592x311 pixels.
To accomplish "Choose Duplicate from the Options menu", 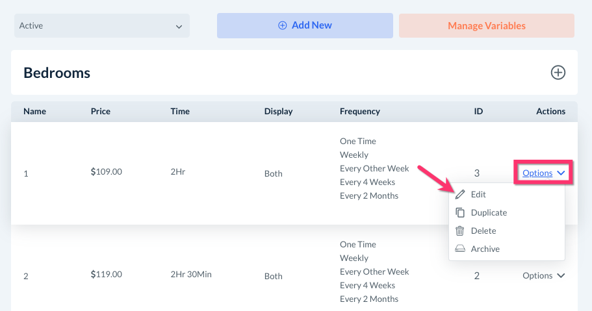I will pyautogui.click(x=489, y=212).
